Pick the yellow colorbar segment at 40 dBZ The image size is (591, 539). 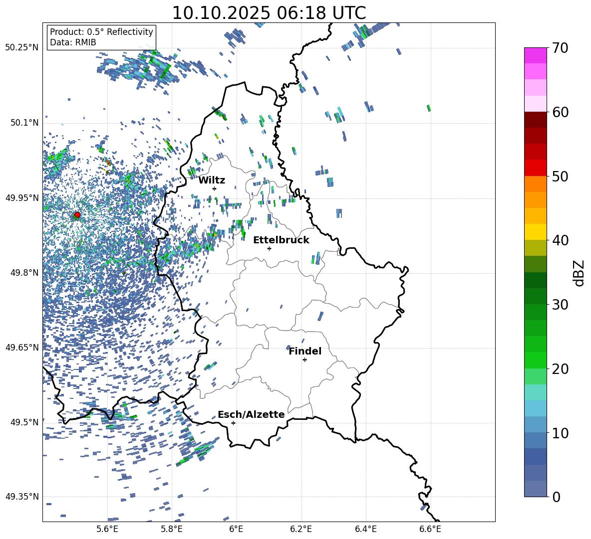(x=536, y=232)
